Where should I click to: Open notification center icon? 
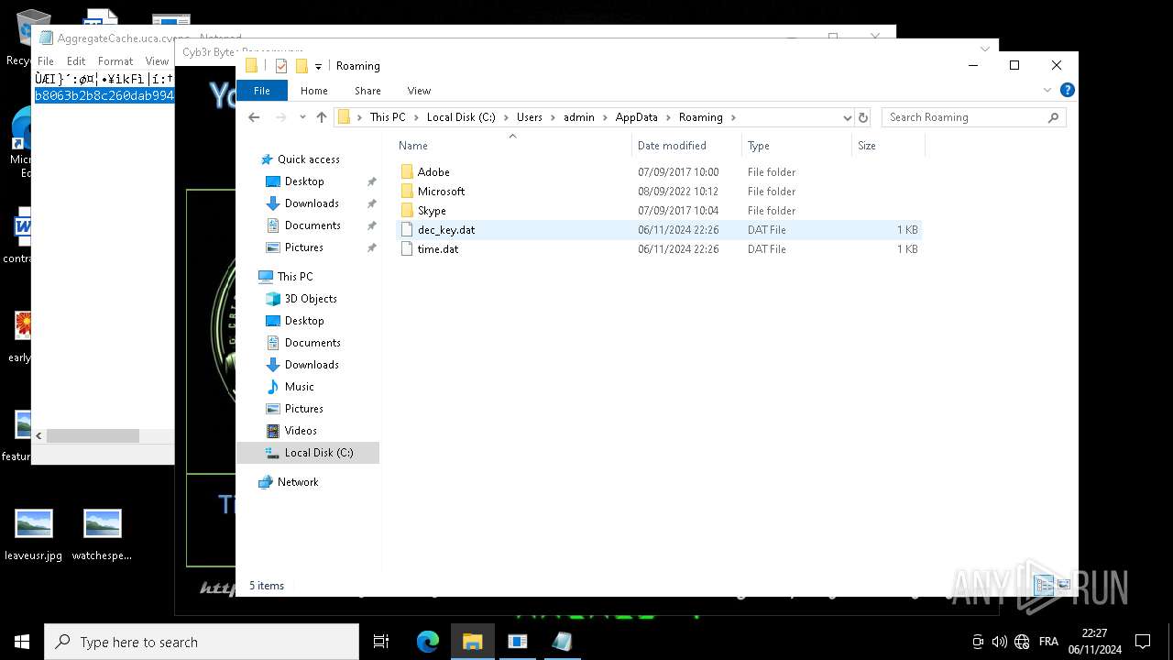click(x=1143, y=642)
